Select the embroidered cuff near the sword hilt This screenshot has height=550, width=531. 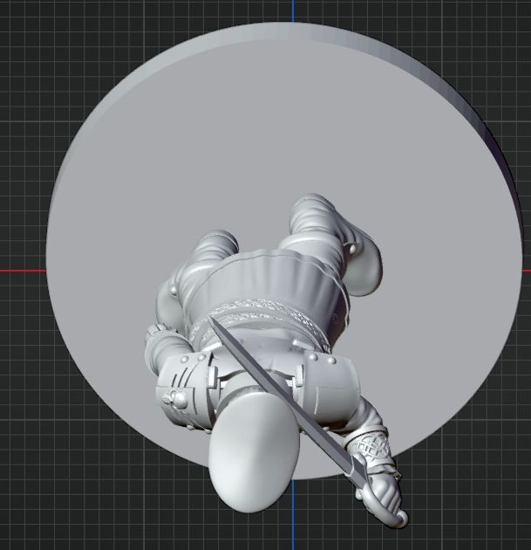371,451
